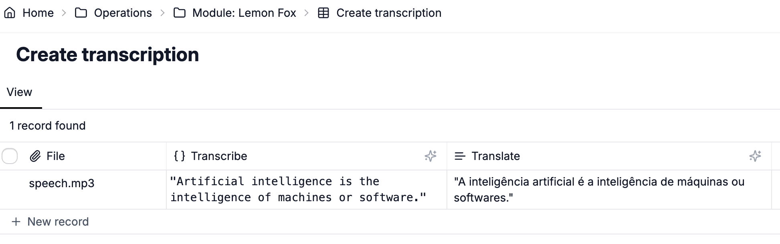Click the plus icon for New record

[16, 222]
